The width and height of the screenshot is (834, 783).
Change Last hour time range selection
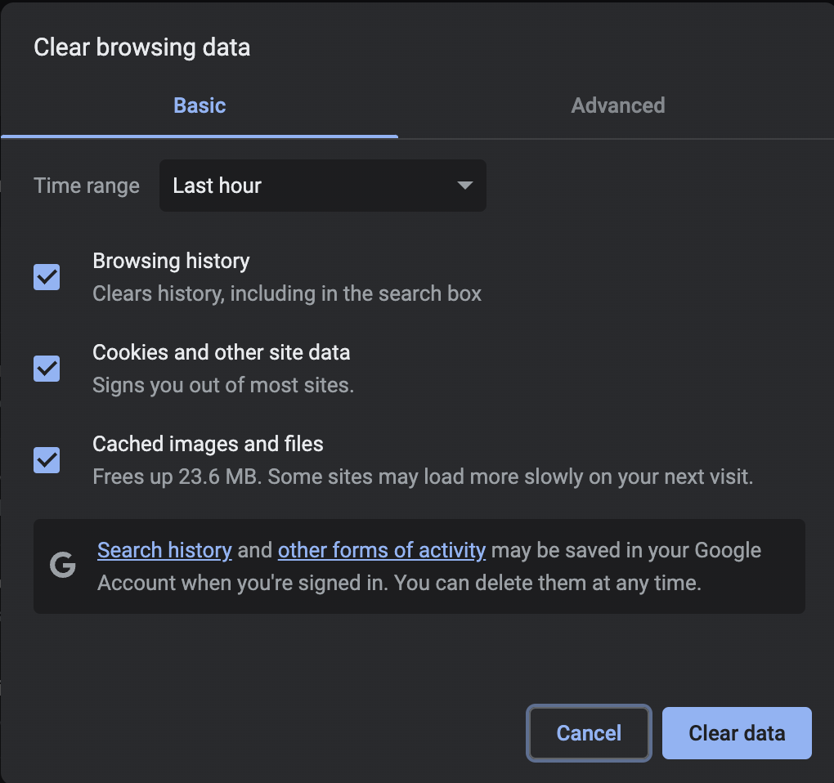click(323, 186)
